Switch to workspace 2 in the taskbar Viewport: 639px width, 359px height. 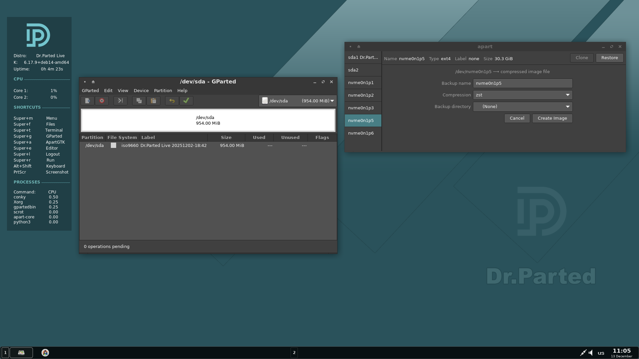(294, 353)
